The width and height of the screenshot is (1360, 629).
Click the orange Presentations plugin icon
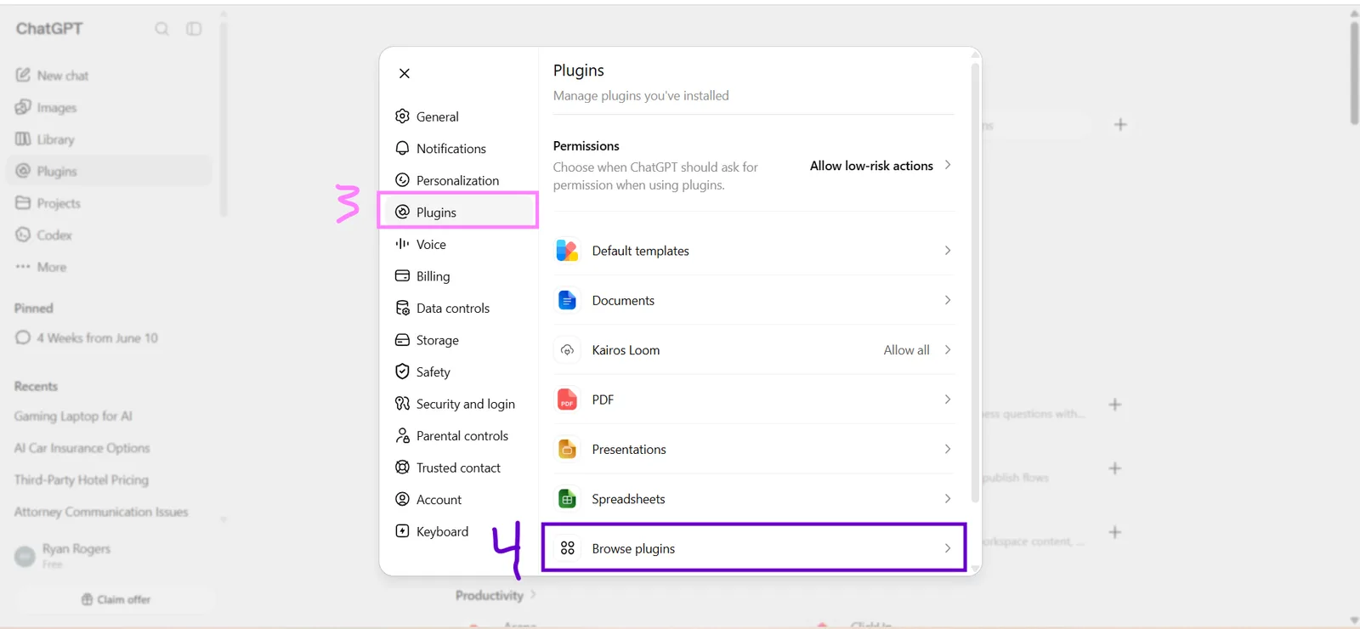567,449
